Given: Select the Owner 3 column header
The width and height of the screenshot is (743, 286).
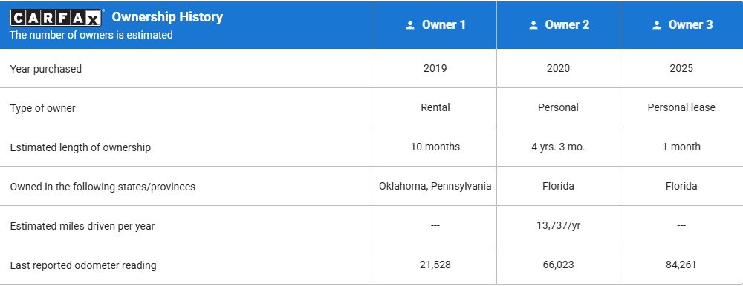Looking at the screenshot, I should click(681, 25).
